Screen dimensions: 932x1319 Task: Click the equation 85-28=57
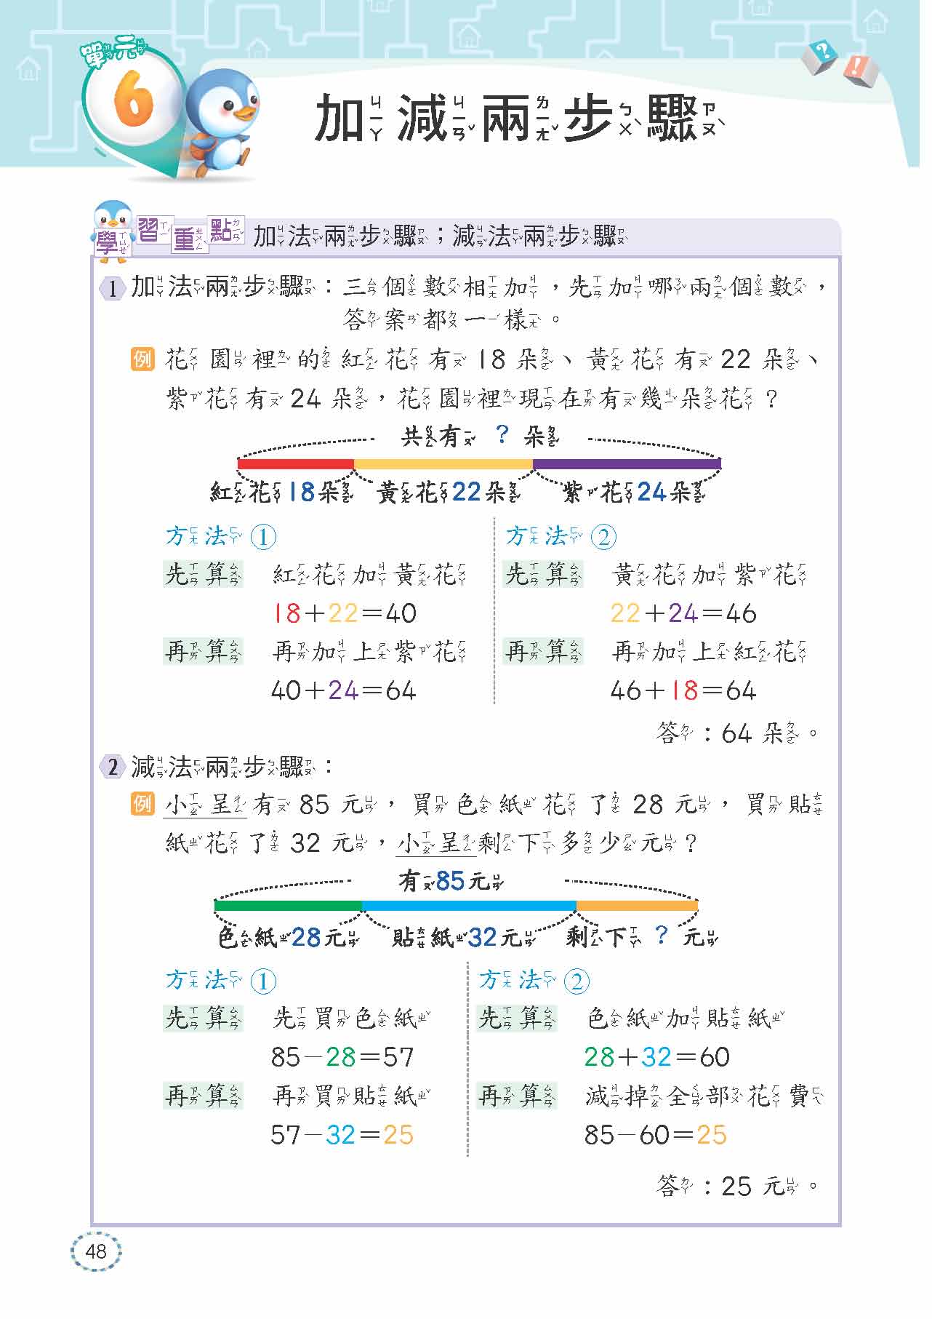coord(342,1057)
